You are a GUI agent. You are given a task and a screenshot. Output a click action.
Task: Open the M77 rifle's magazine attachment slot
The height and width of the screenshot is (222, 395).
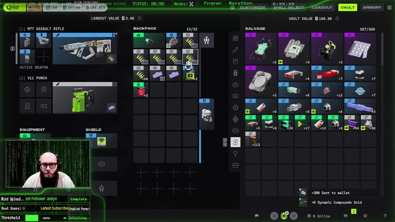(27, 56)
